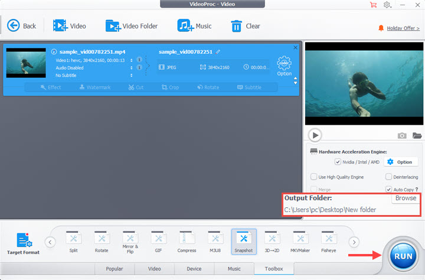Uncheck Nvidia / Intel / AMD acceleration
The width and height of the screenshot is (425, 280).
[338, 162]
